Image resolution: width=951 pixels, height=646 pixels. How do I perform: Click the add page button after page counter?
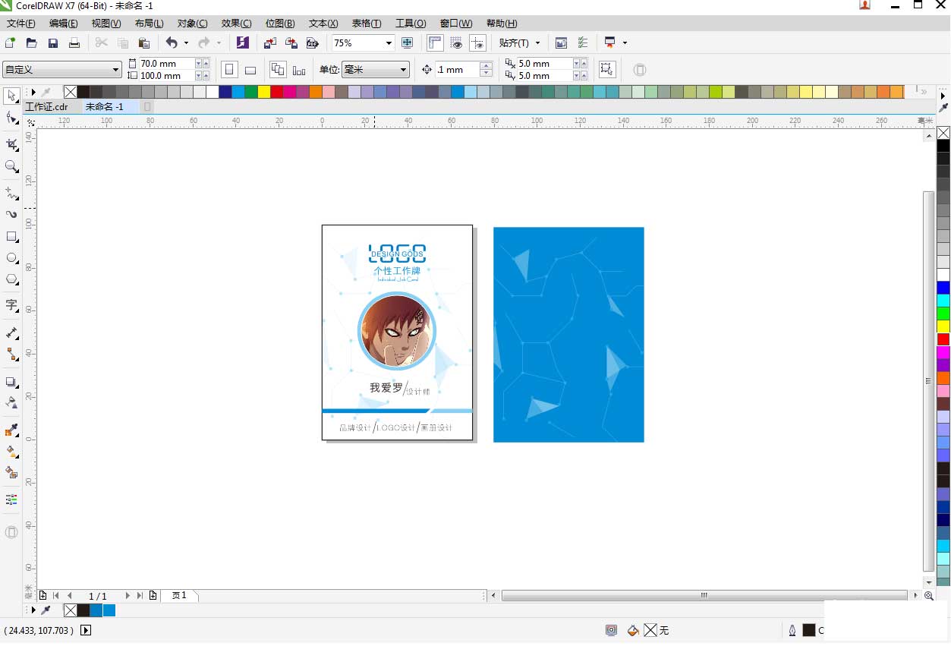coord(153,596)
